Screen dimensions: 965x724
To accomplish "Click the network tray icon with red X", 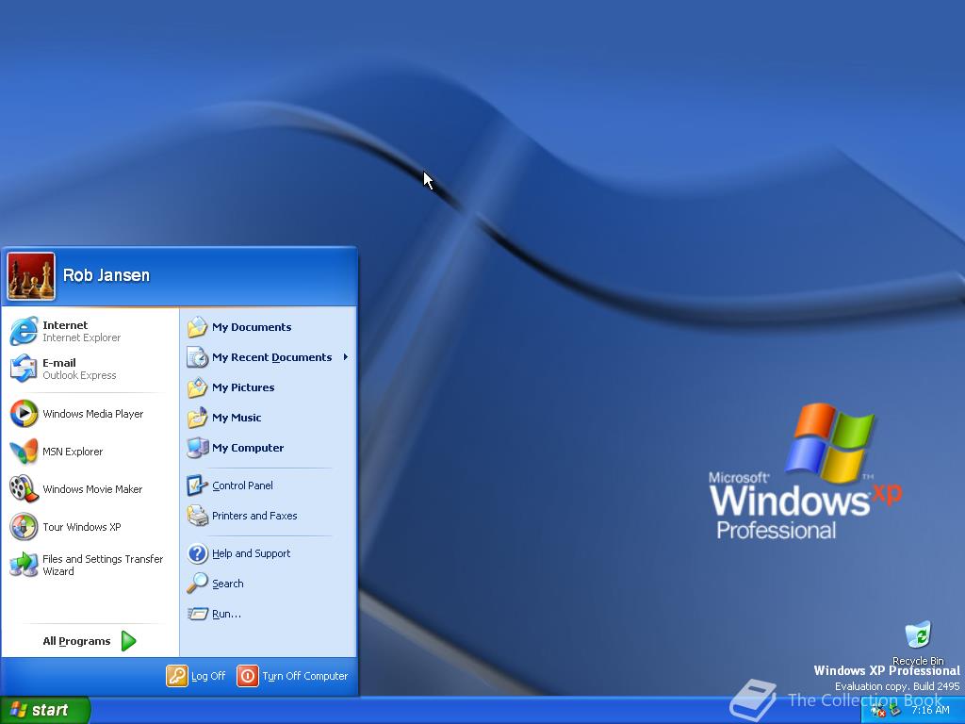I will click(877, 711).
